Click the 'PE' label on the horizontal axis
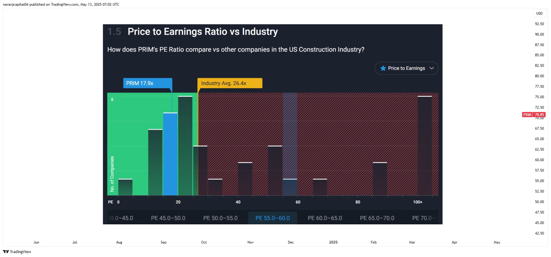 pos(111,202)
